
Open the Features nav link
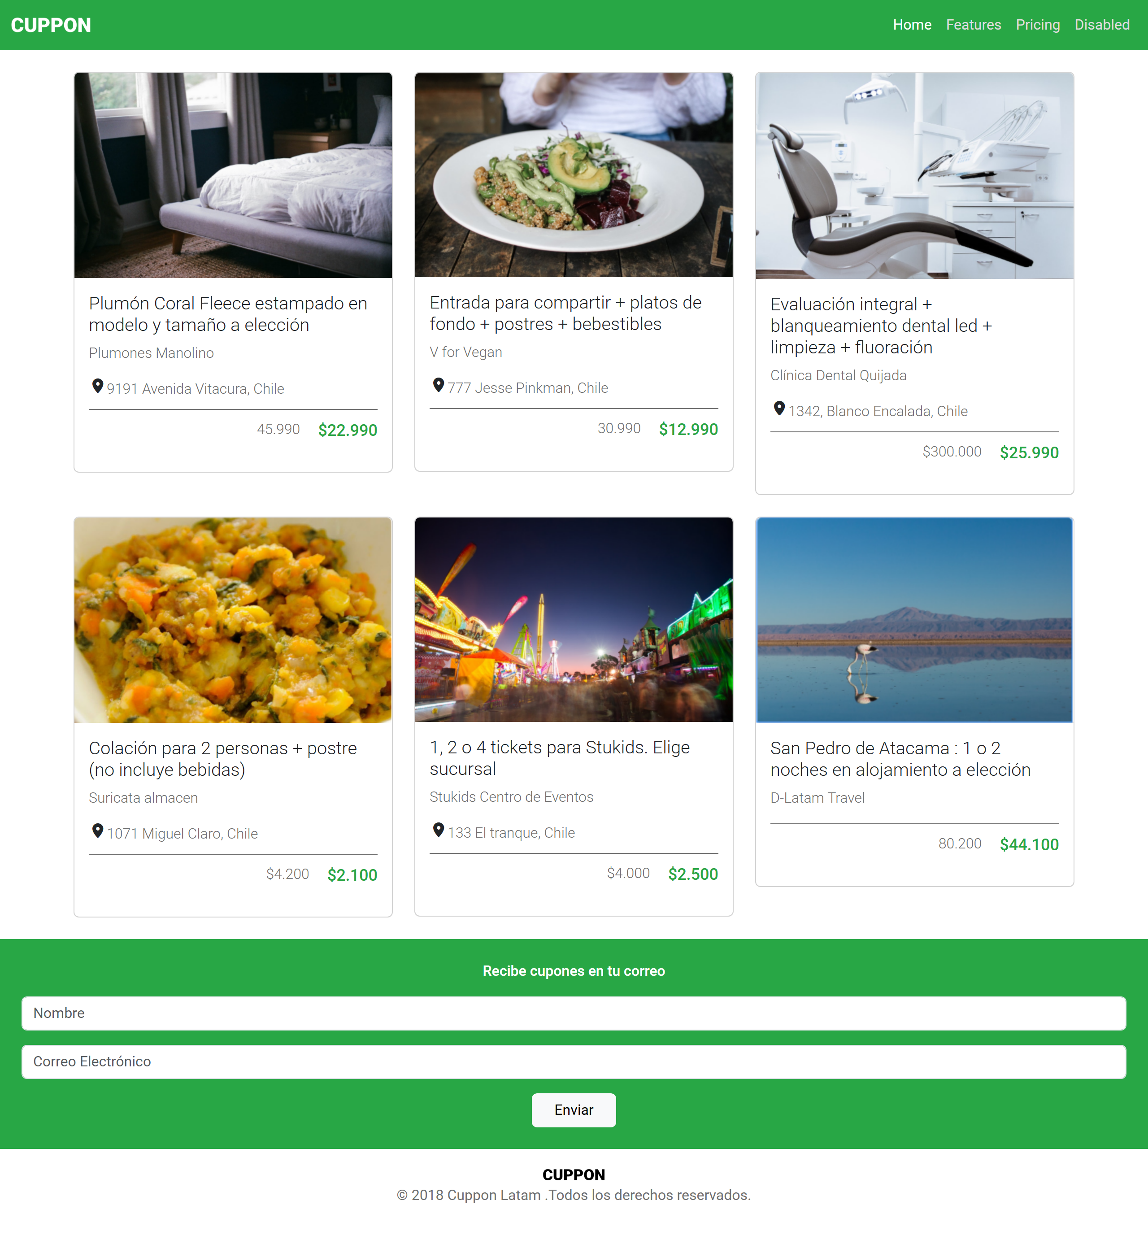[x=974, y=25]
